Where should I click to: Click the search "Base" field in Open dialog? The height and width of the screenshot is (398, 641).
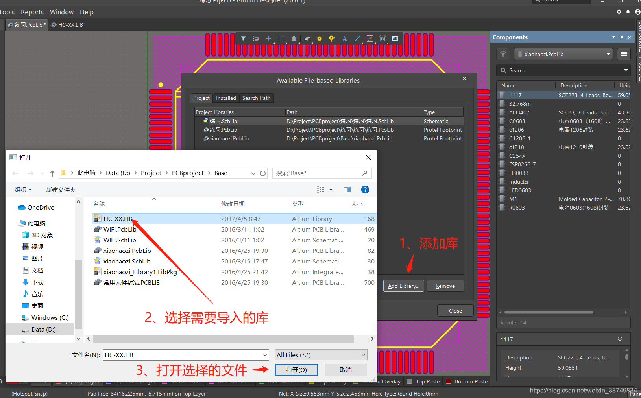tap(322, 173)
